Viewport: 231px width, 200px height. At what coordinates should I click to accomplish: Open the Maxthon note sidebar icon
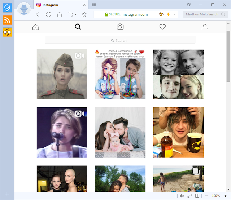[7, 8]
